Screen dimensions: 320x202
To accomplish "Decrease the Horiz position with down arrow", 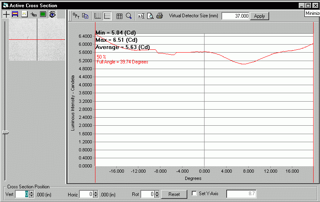I will tap(95, 196).
